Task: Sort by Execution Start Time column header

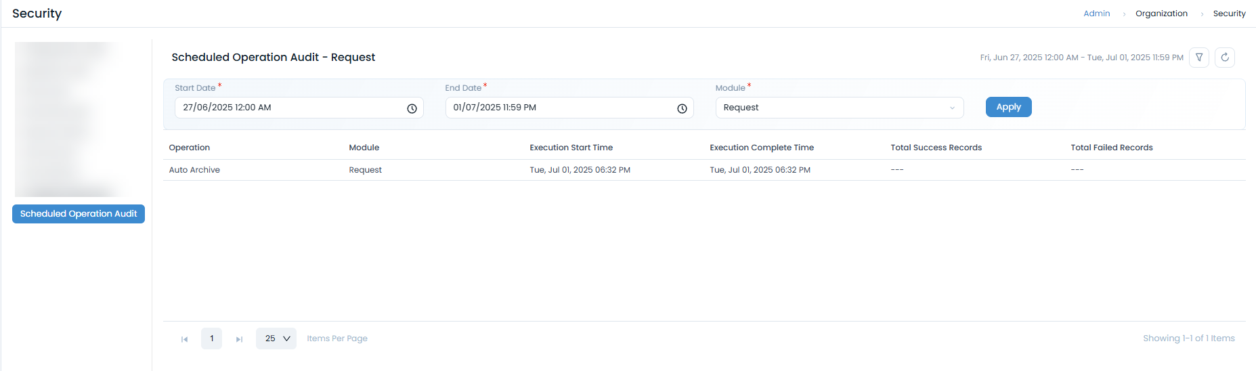Action: pyautogui.click(x=571, y=148)
